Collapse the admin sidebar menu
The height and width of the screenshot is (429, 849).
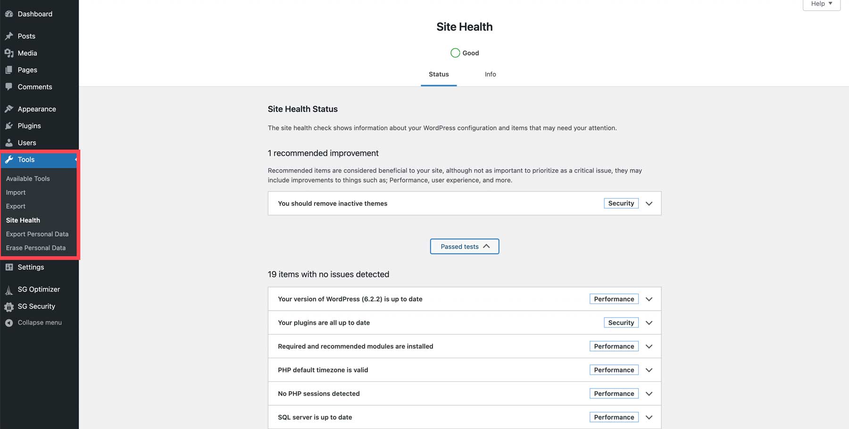33,323
